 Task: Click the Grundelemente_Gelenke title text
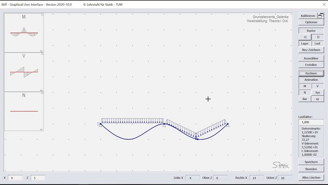[271, 17]
